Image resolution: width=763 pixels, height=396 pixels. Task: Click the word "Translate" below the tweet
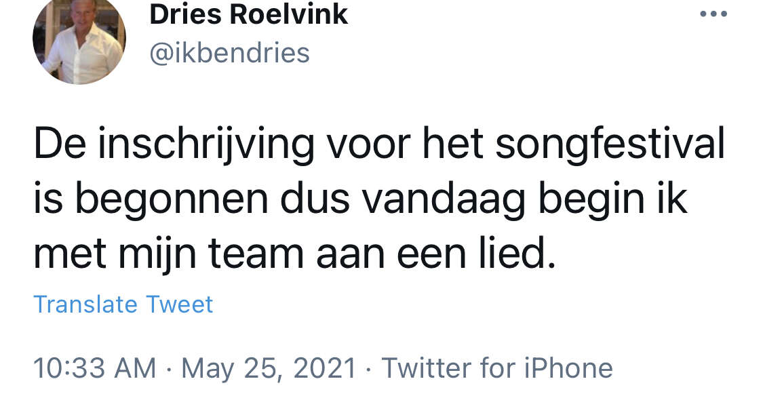coord(79,304)
